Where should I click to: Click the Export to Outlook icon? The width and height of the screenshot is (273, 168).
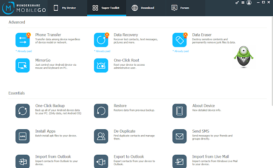(x=101, y=162)
